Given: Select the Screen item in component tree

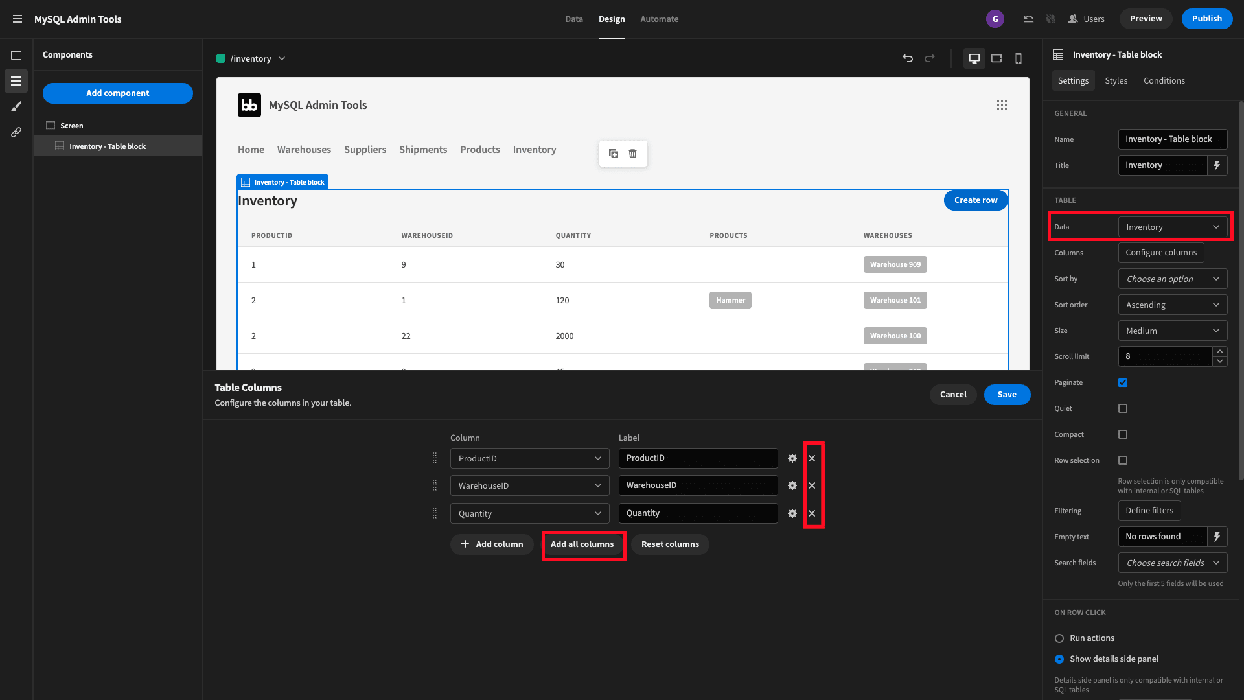Looking at the screenshot, I should point(71,126).
